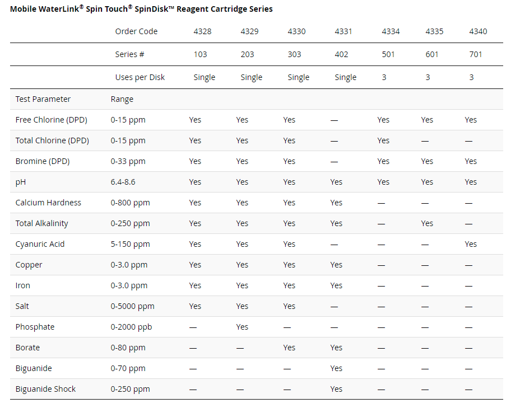This screenshot has width=520, height=408.
Task: Click the '0-250 ppm' range for Biguanide Shock
Action: tap(131, 389)
